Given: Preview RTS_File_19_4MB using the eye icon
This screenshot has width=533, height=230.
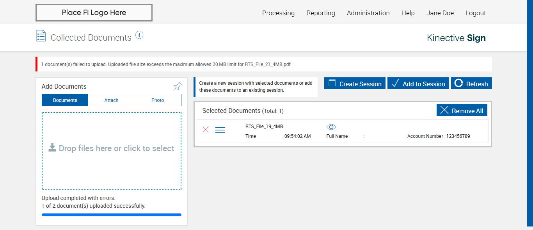Looking at the screenshot, I should pyautogui.click(x=331, y=127).
